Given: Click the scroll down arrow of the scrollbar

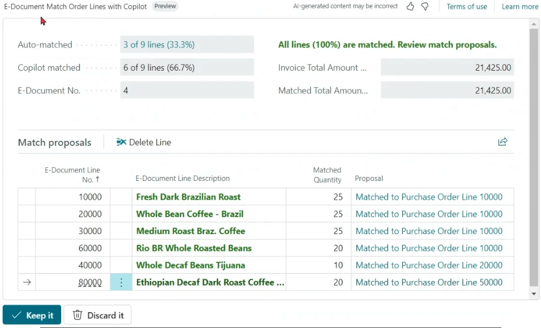Looking at the screenshot, I should pyautogui.click(x=534, y=294).
